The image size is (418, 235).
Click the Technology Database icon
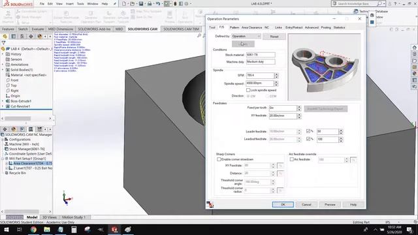coord(355,11)
